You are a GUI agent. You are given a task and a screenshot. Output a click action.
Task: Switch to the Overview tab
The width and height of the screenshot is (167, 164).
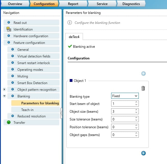[15, 4]
